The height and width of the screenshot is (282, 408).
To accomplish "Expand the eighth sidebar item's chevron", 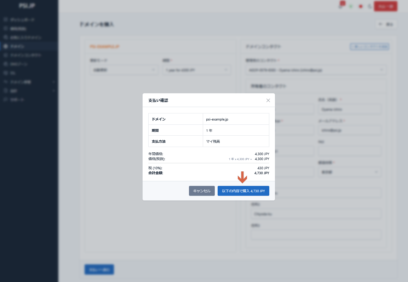I will 53,82.
